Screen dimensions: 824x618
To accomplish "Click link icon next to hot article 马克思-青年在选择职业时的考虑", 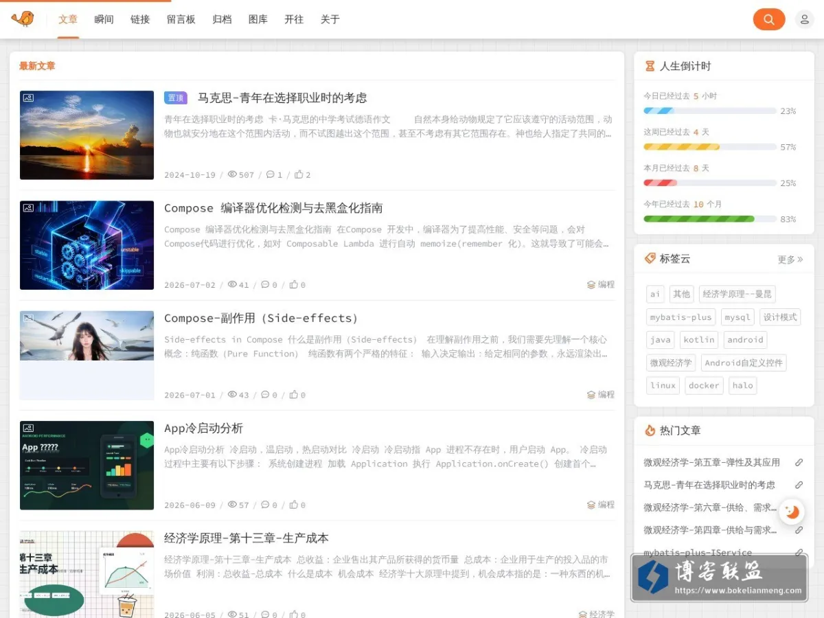I will click(799, 485).
